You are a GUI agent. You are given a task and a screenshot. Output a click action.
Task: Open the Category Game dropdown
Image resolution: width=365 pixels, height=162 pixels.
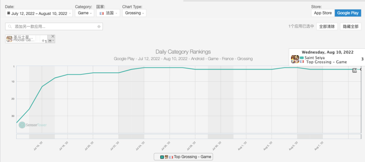pos(84,13)
